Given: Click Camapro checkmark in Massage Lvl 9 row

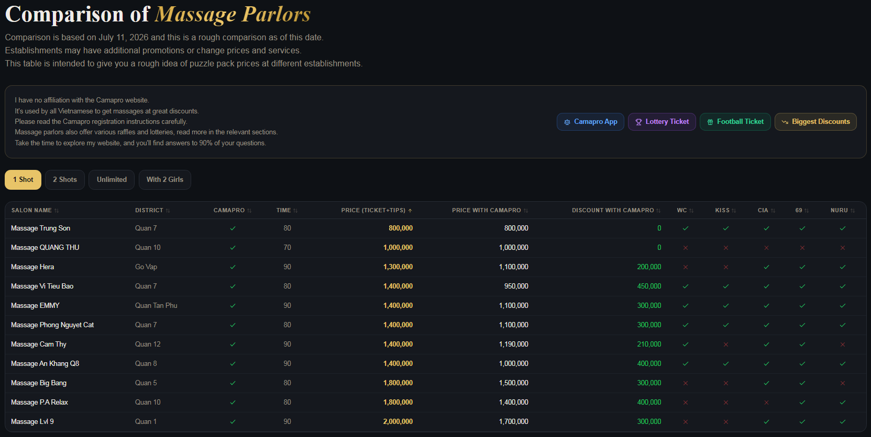Looking at the screenshot, I should click(x=233, y=422).
